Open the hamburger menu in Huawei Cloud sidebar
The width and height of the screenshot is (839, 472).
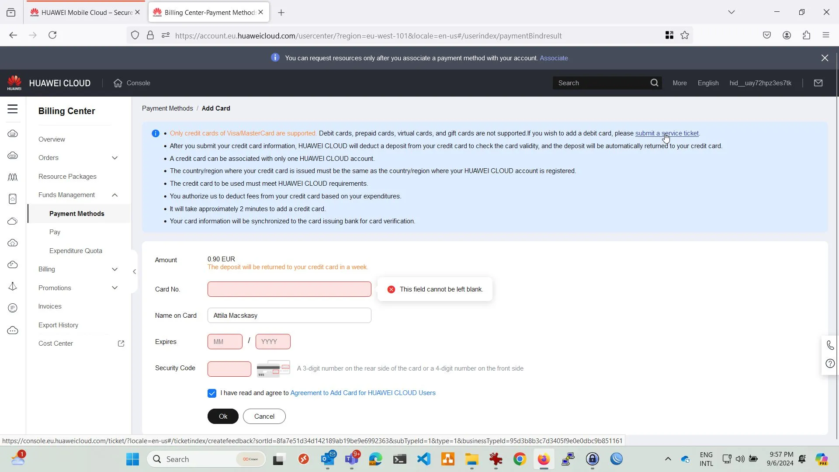point(13,109)
